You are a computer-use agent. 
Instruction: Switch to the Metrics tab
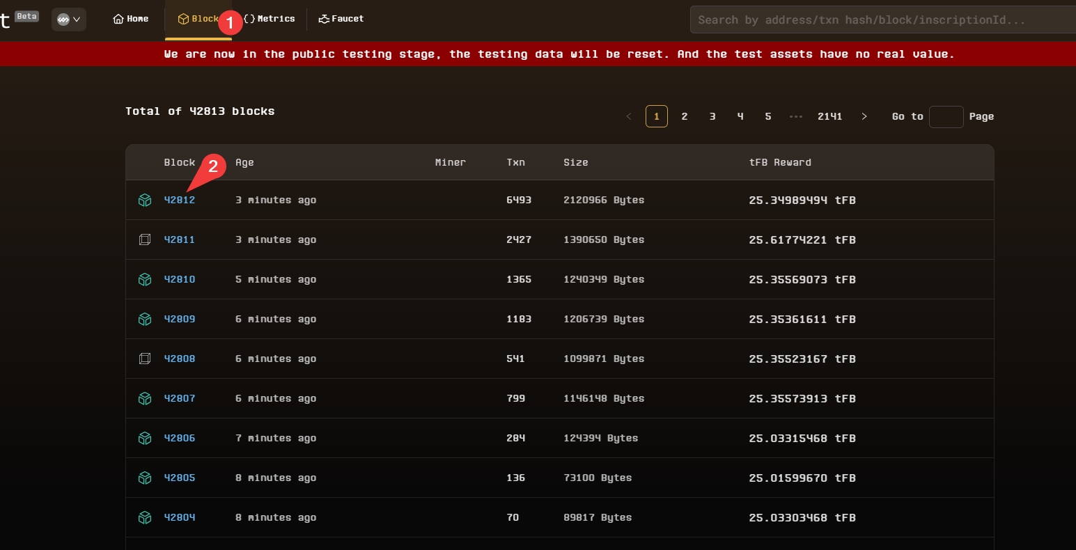tap(270, 19)
